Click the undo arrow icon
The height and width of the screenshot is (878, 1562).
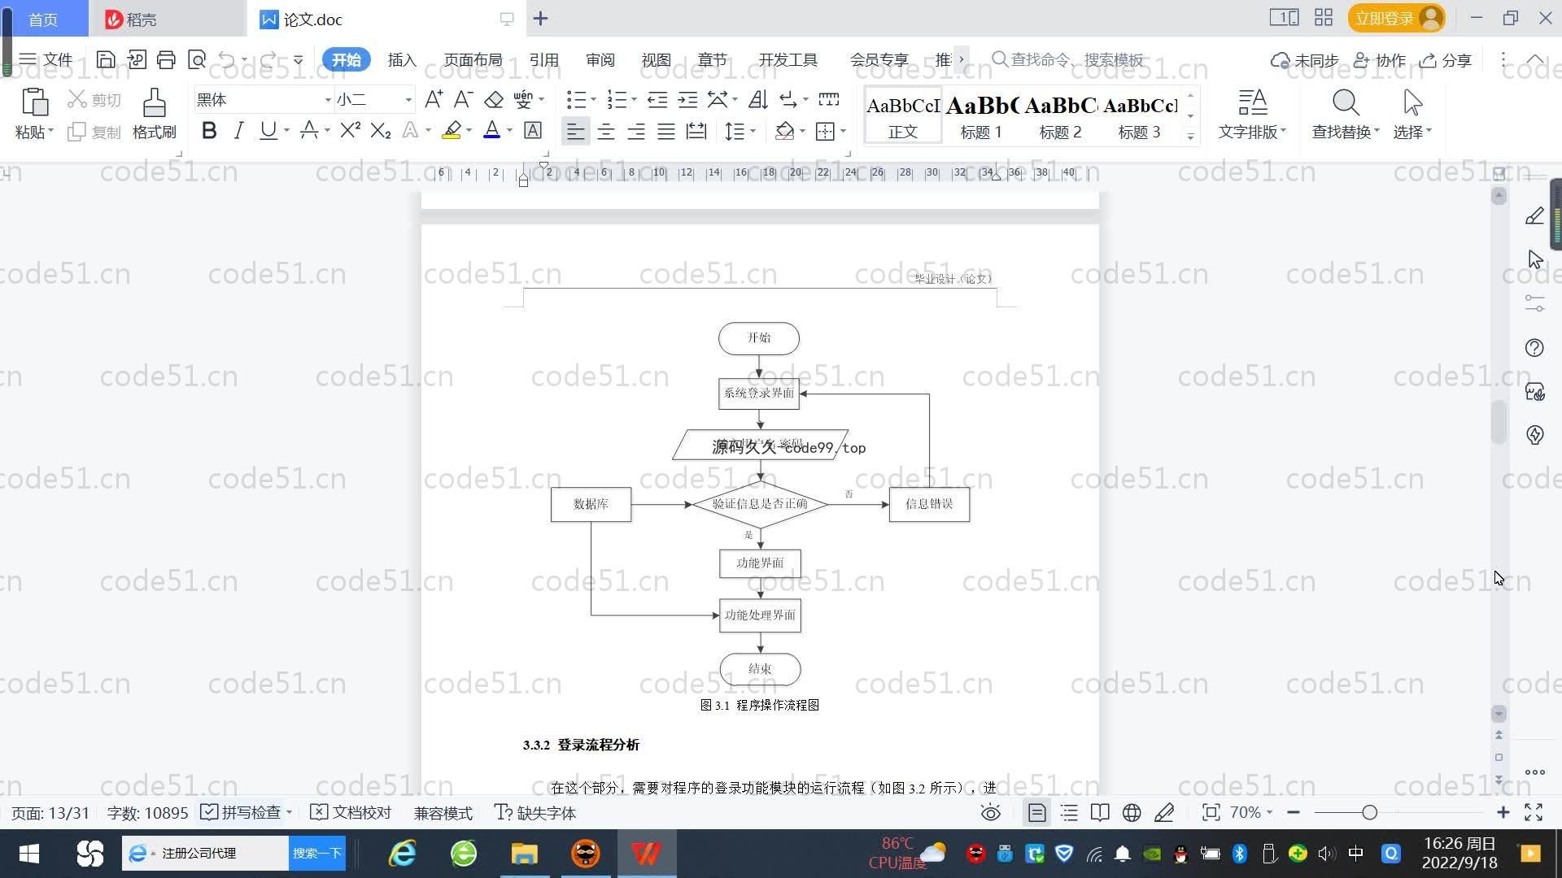click(227, 59)
